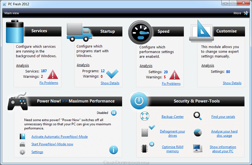This screenshot has height=165, width=252.
Task: Click Activate Automatic PowerNow!-Mode link
Action: pyautogui.click(x=60, y=137)
